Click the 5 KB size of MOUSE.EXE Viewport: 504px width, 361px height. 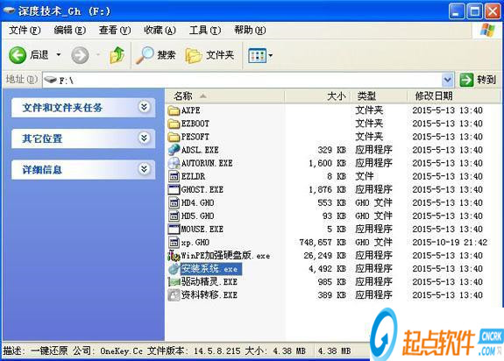tap(337, 230)
